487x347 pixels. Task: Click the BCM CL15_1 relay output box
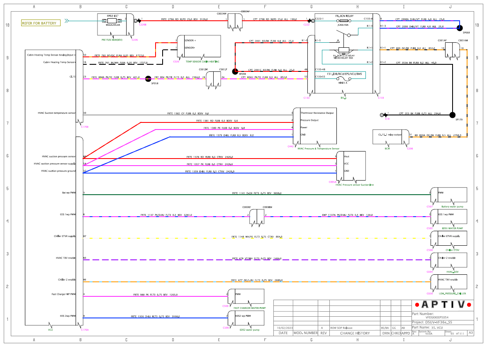click(391, 137)
